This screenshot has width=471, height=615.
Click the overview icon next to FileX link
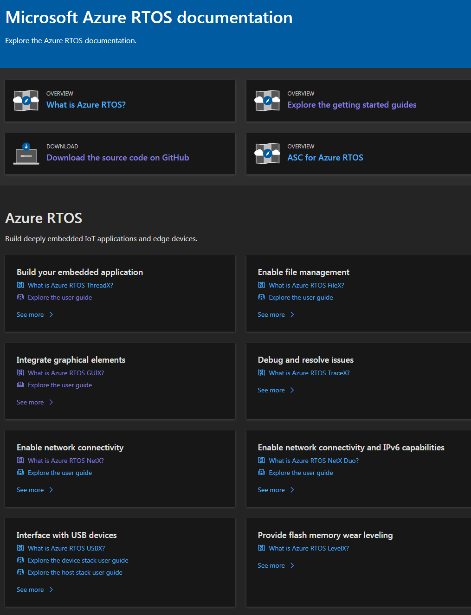(262, 285)
